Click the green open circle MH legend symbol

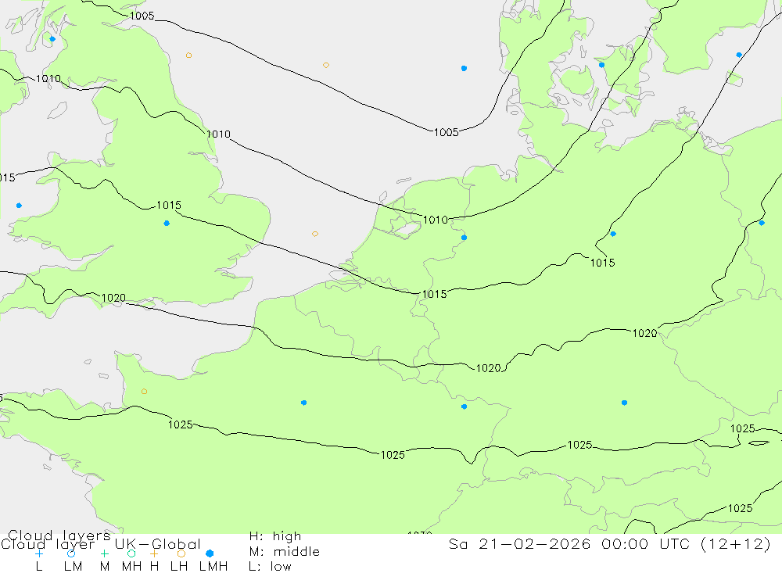point(131,553)
